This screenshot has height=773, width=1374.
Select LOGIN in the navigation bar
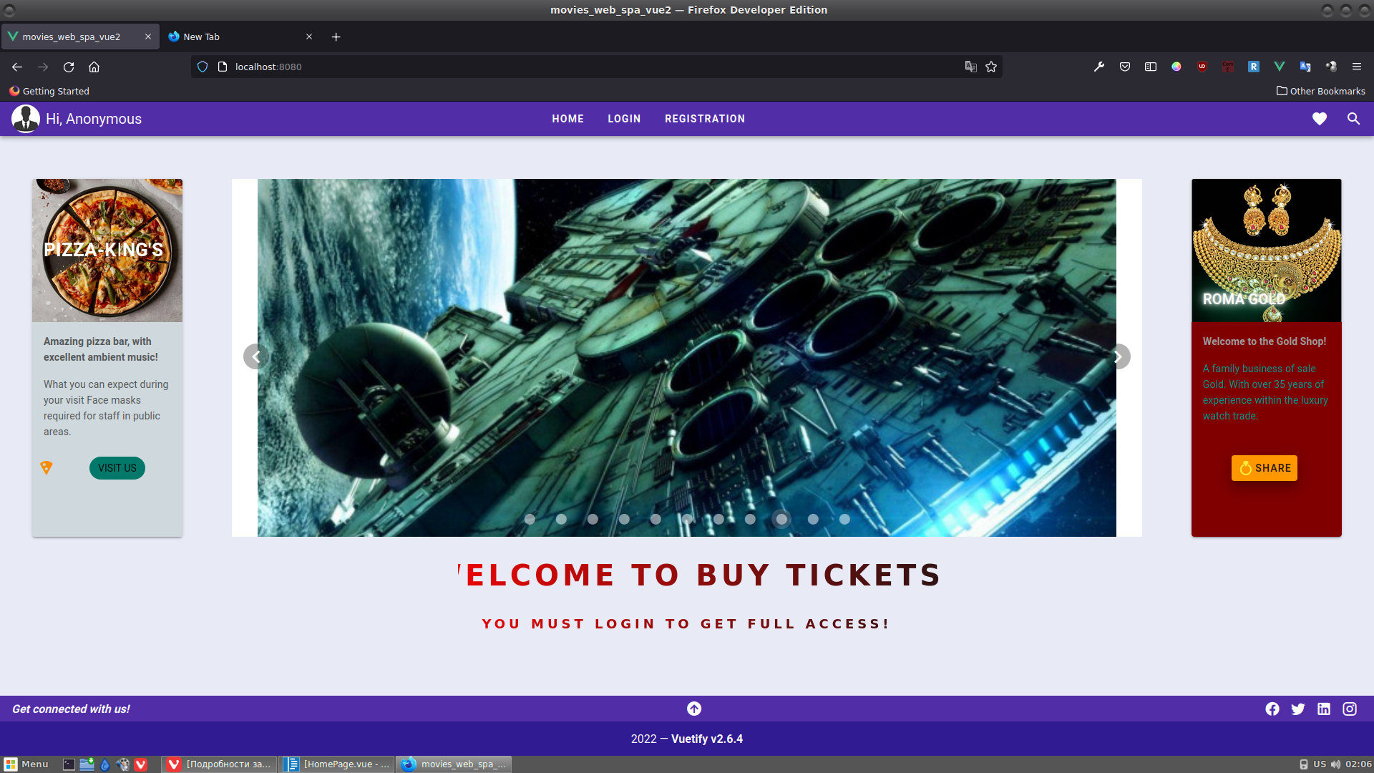tap(624, 119)
